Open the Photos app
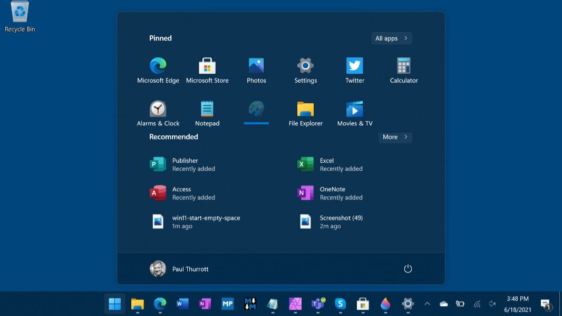Viewport: 562px width, 316px height. (x=256, y=70)
